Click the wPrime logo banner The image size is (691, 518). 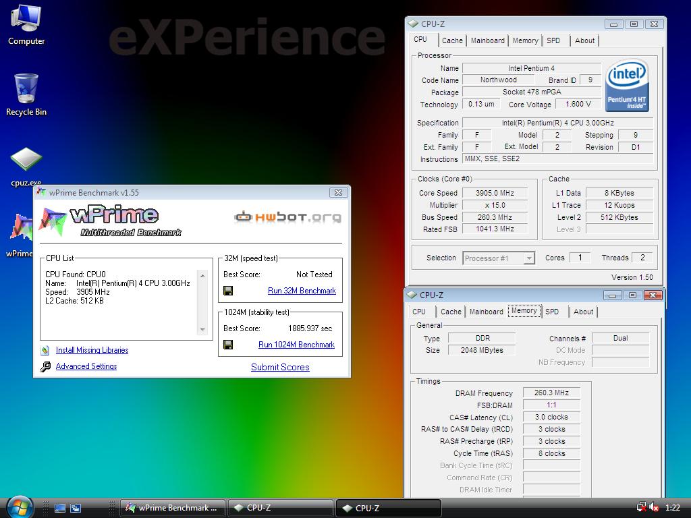tap(110, 221)
